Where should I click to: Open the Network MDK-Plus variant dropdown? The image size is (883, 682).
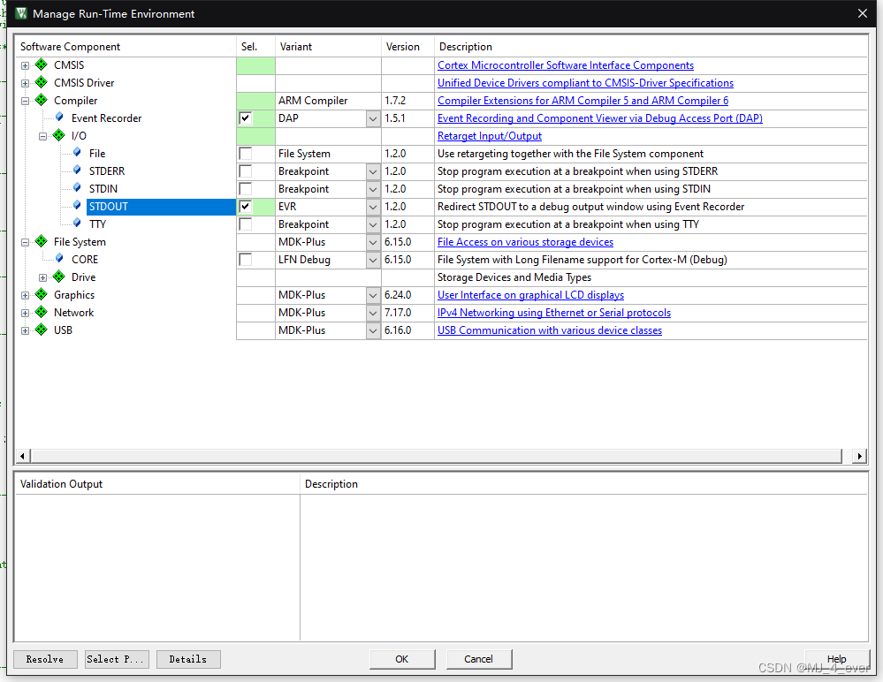point(373,313)
